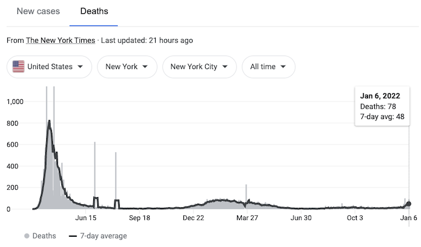This screenshot has width=421, height=247.
Task: Click the 1,000 y-axis label
Action: 16,102
